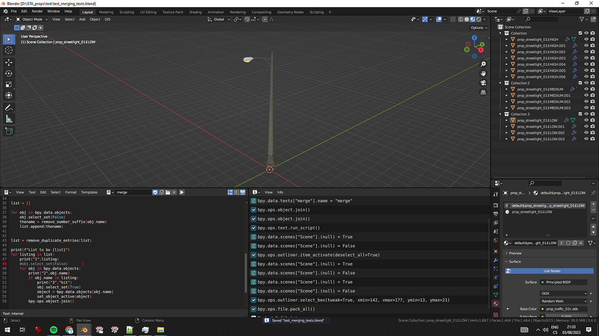Collapse the Collection 2 tree
This screenshot has height=336, width=599.
coord(500,83)
